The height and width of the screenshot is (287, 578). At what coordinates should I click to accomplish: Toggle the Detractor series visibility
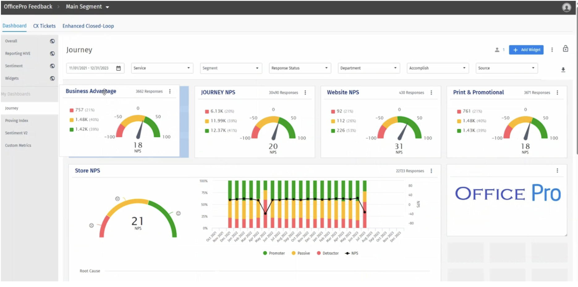point(327,253)
